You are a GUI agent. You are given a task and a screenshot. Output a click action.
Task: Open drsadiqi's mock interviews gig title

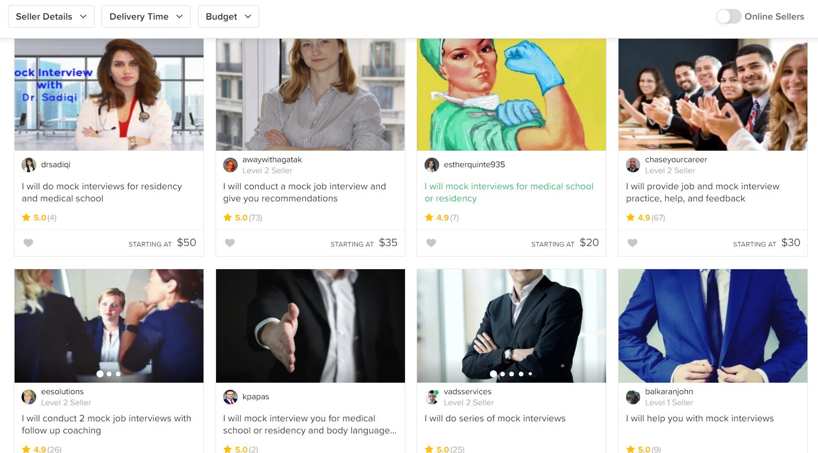pyautogui.click(x=101, y=192)
